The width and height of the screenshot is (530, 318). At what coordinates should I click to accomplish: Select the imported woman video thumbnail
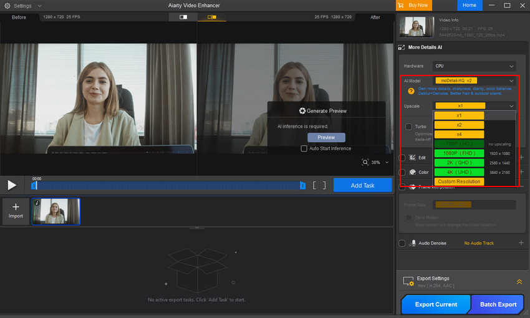pyautogui.click(x=56, y=211)
